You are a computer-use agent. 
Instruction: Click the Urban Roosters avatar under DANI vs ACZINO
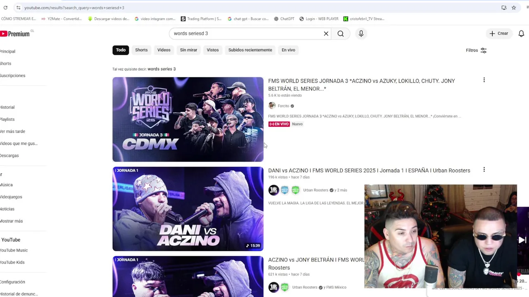pos(274,190)
